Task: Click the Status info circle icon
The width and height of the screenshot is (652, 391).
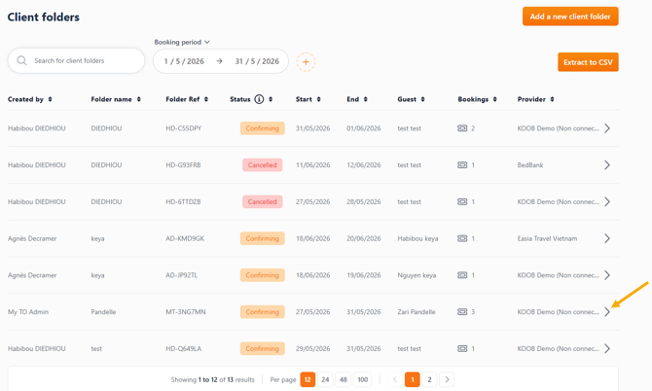Action: 259,99
